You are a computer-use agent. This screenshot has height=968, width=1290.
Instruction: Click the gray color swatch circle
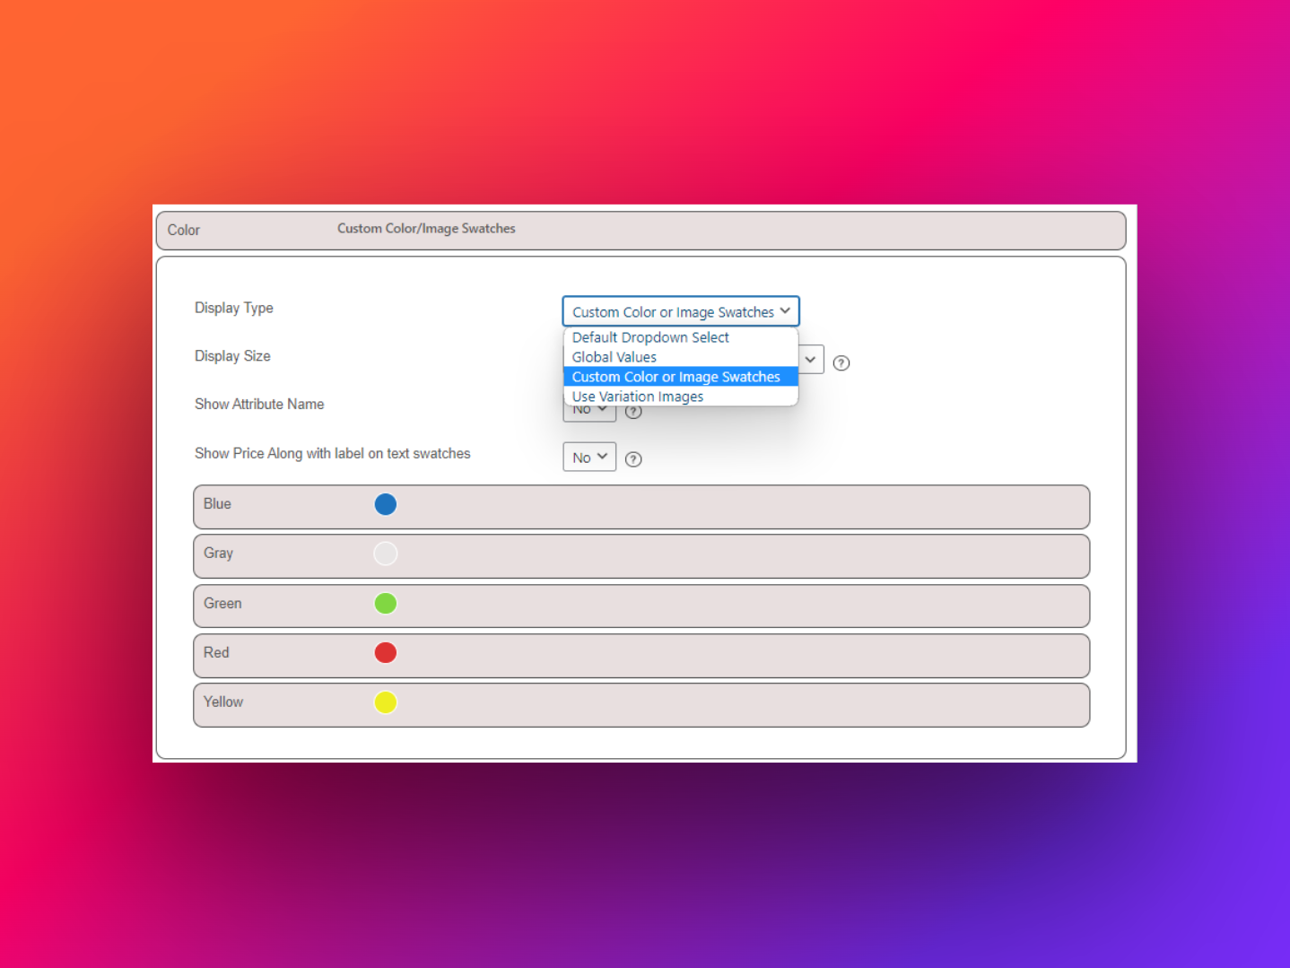tap(386, 554)
